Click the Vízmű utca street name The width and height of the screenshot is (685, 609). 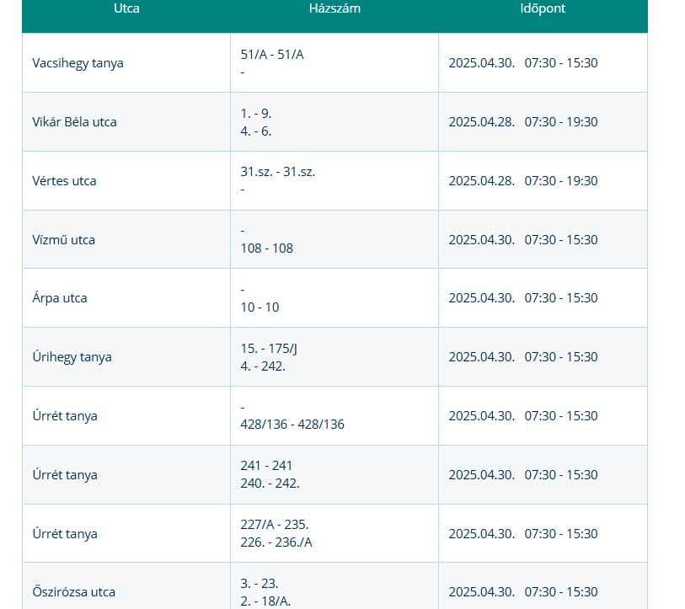pos(63,240)
